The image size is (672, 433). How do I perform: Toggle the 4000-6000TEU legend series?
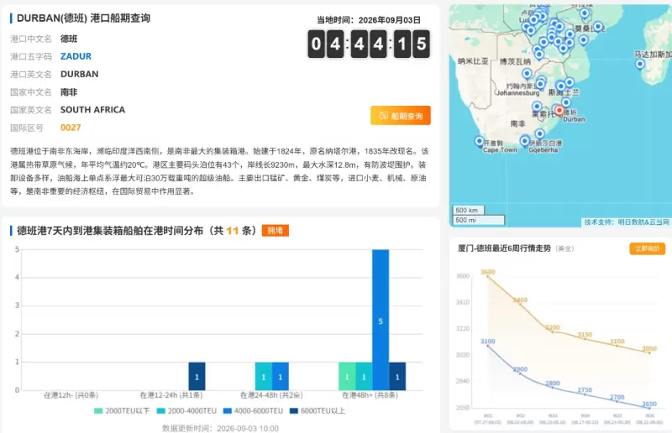pyautogui.click(x=254, y=410)
